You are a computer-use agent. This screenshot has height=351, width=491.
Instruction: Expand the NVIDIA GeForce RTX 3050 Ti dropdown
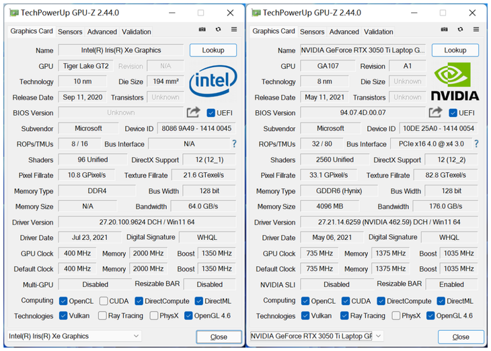(378, 336)
